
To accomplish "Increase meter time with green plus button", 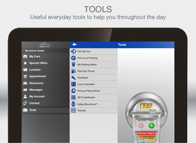I will coord(152,125).
